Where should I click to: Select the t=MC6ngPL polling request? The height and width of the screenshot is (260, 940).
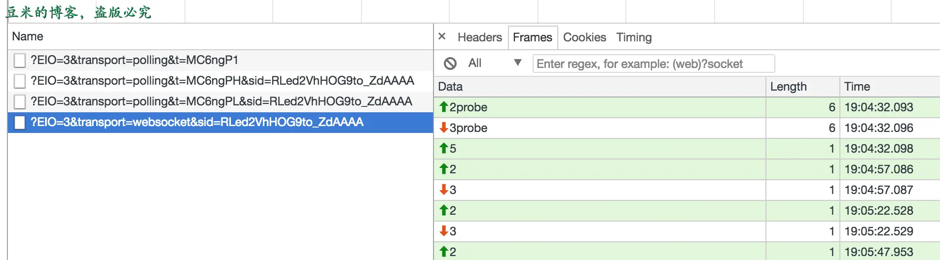220,101
